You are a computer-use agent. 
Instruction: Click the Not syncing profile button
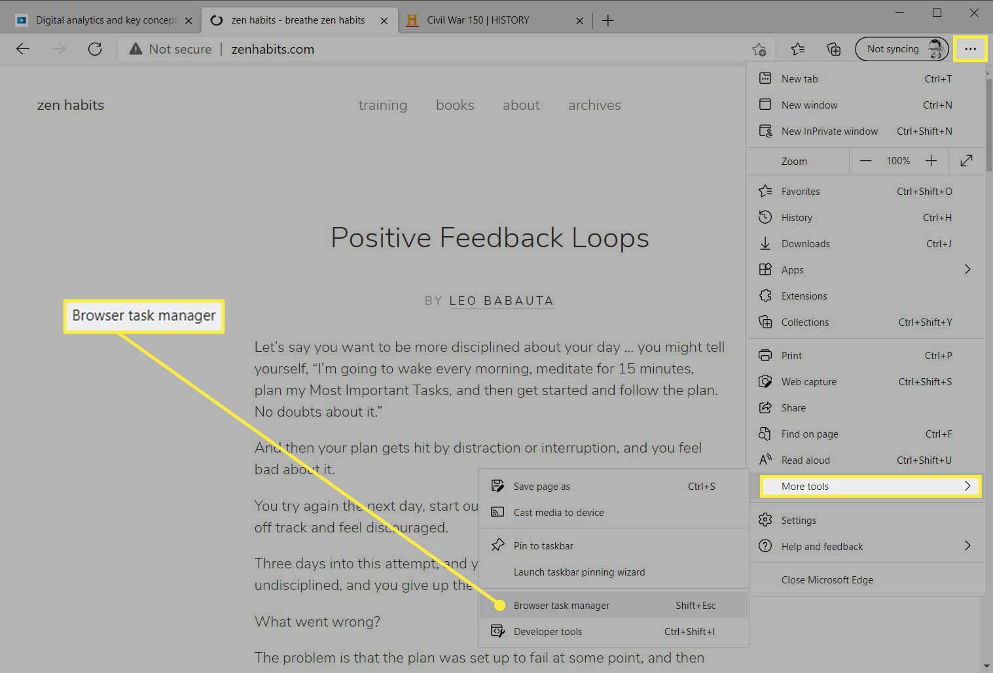tap(901, 49)
